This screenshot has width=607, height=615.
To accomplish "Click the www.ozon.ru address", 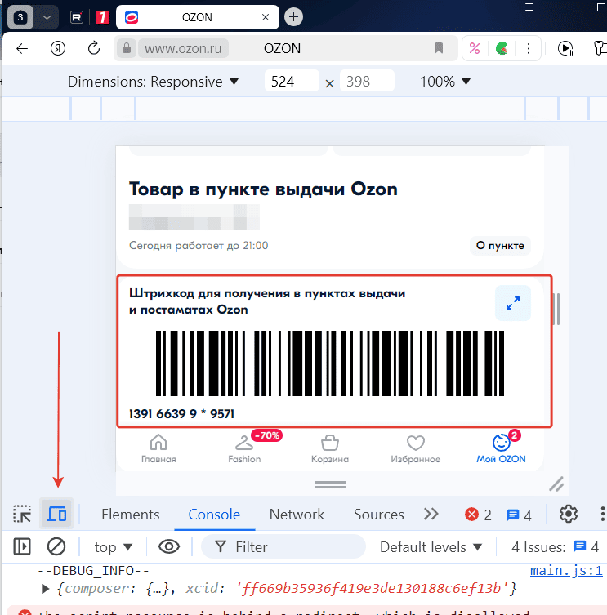I will 183,49.
